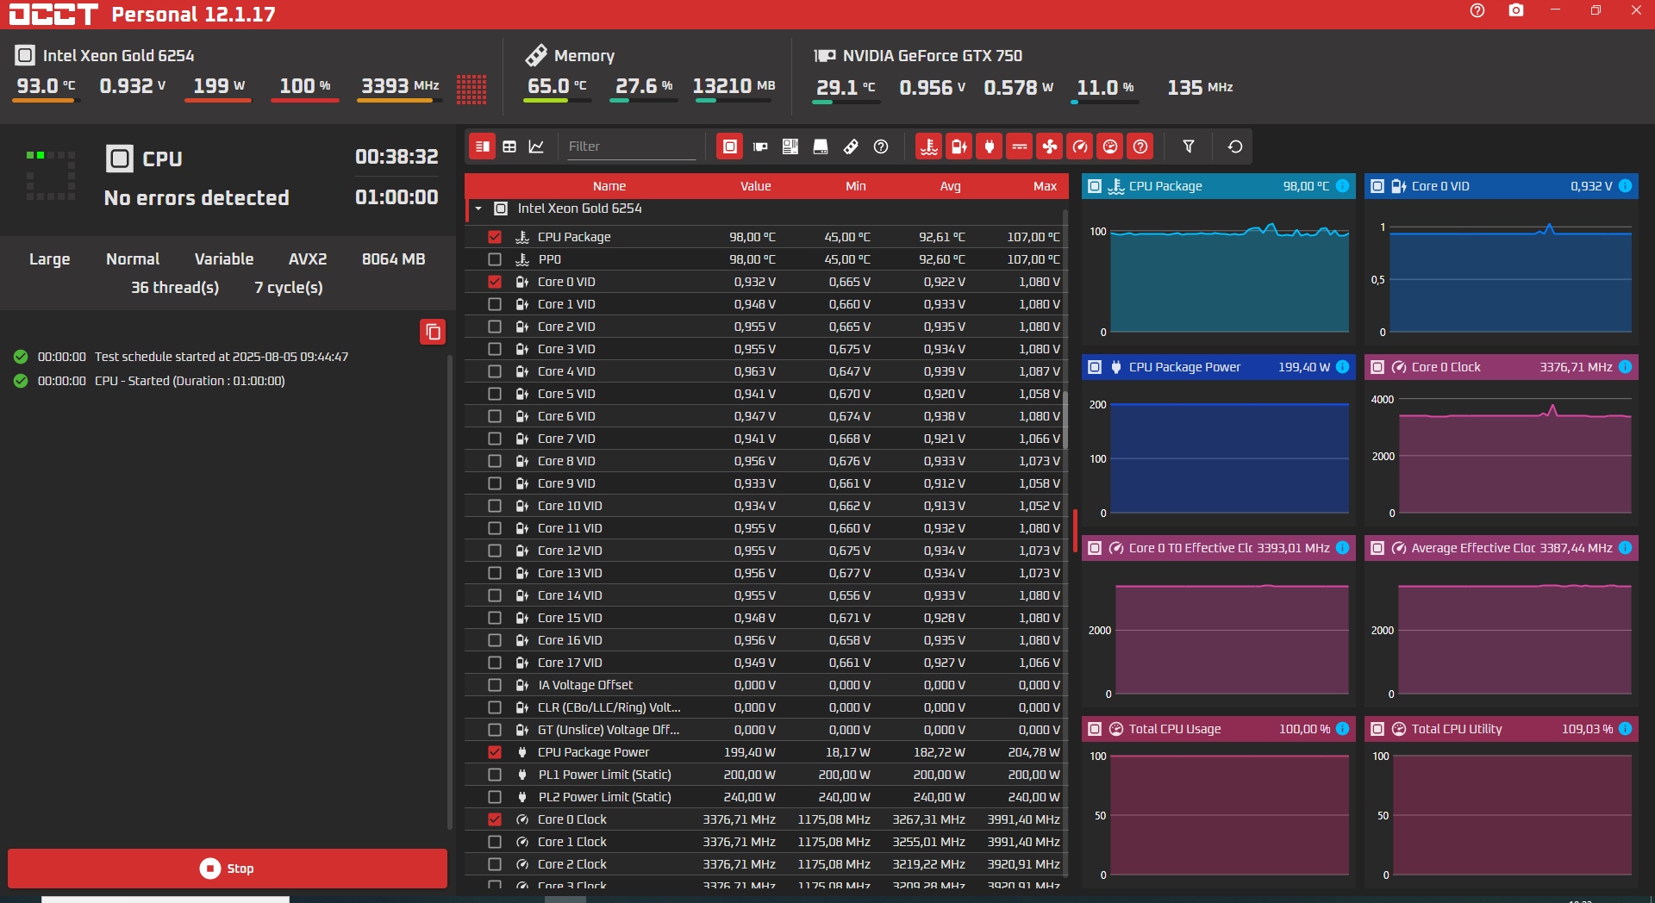This screenshot has width=1655, height=903.
Task: Uncheck the CPU Package sensor
Action: click(x=494, y=237)
